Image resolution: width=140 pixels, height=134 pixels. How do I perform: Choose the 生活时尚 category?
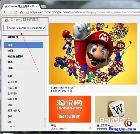(x=12, y=93)
